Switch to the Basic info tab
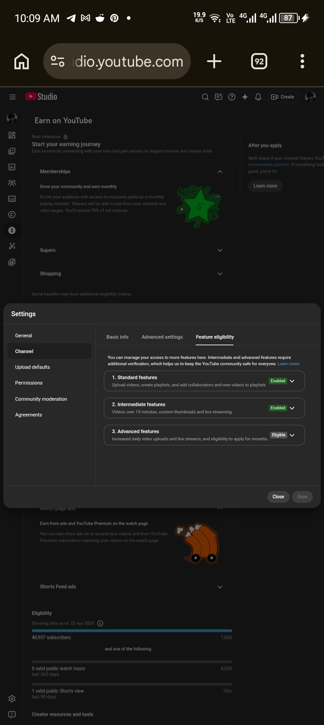Screen dimensions: 324x725 pos(117,337)
